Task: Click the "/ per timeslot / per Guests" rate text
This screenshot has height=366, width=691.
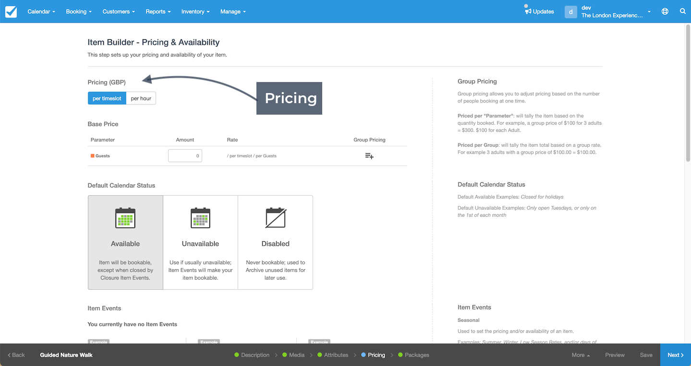Action: pyautogui.click(x=252, y=156)
